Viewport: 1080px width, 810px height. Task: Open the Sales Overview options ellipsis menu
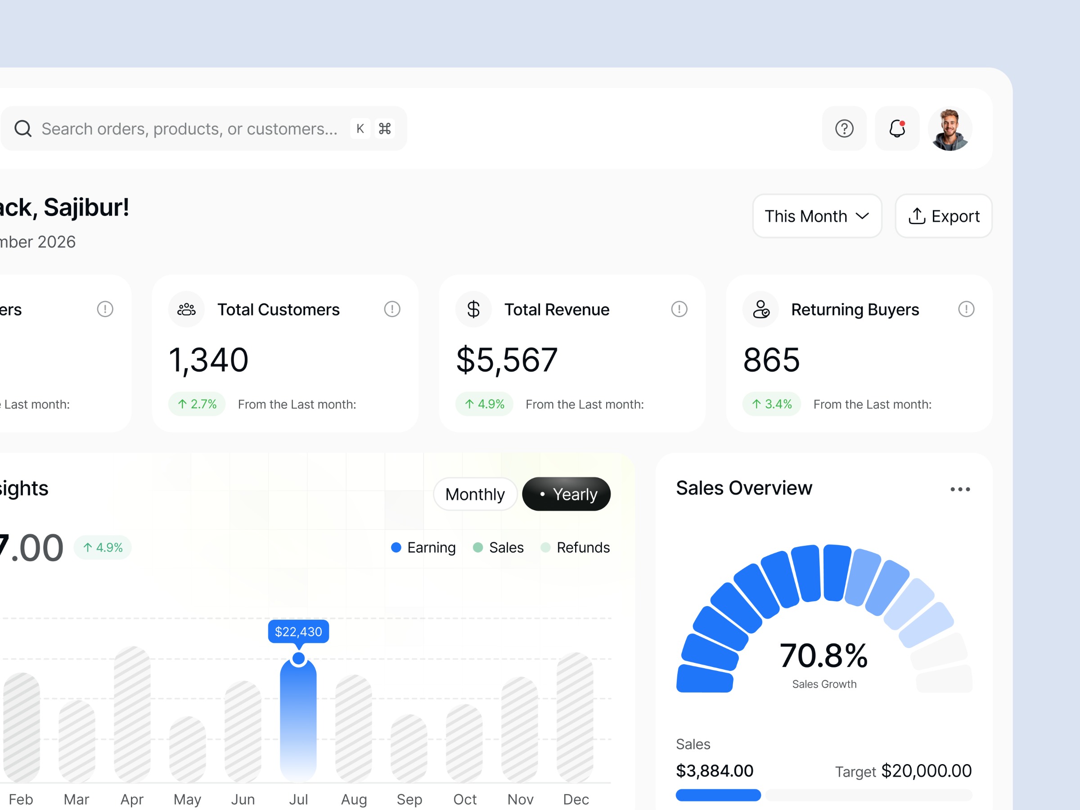[960, 488]
